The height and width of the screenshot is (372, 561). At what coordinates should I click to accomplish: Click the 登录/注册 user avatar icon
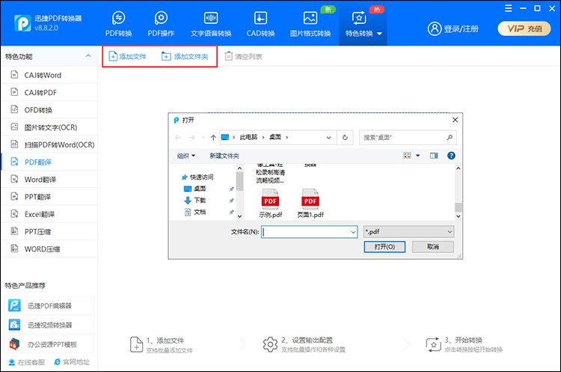click(435, 28)
